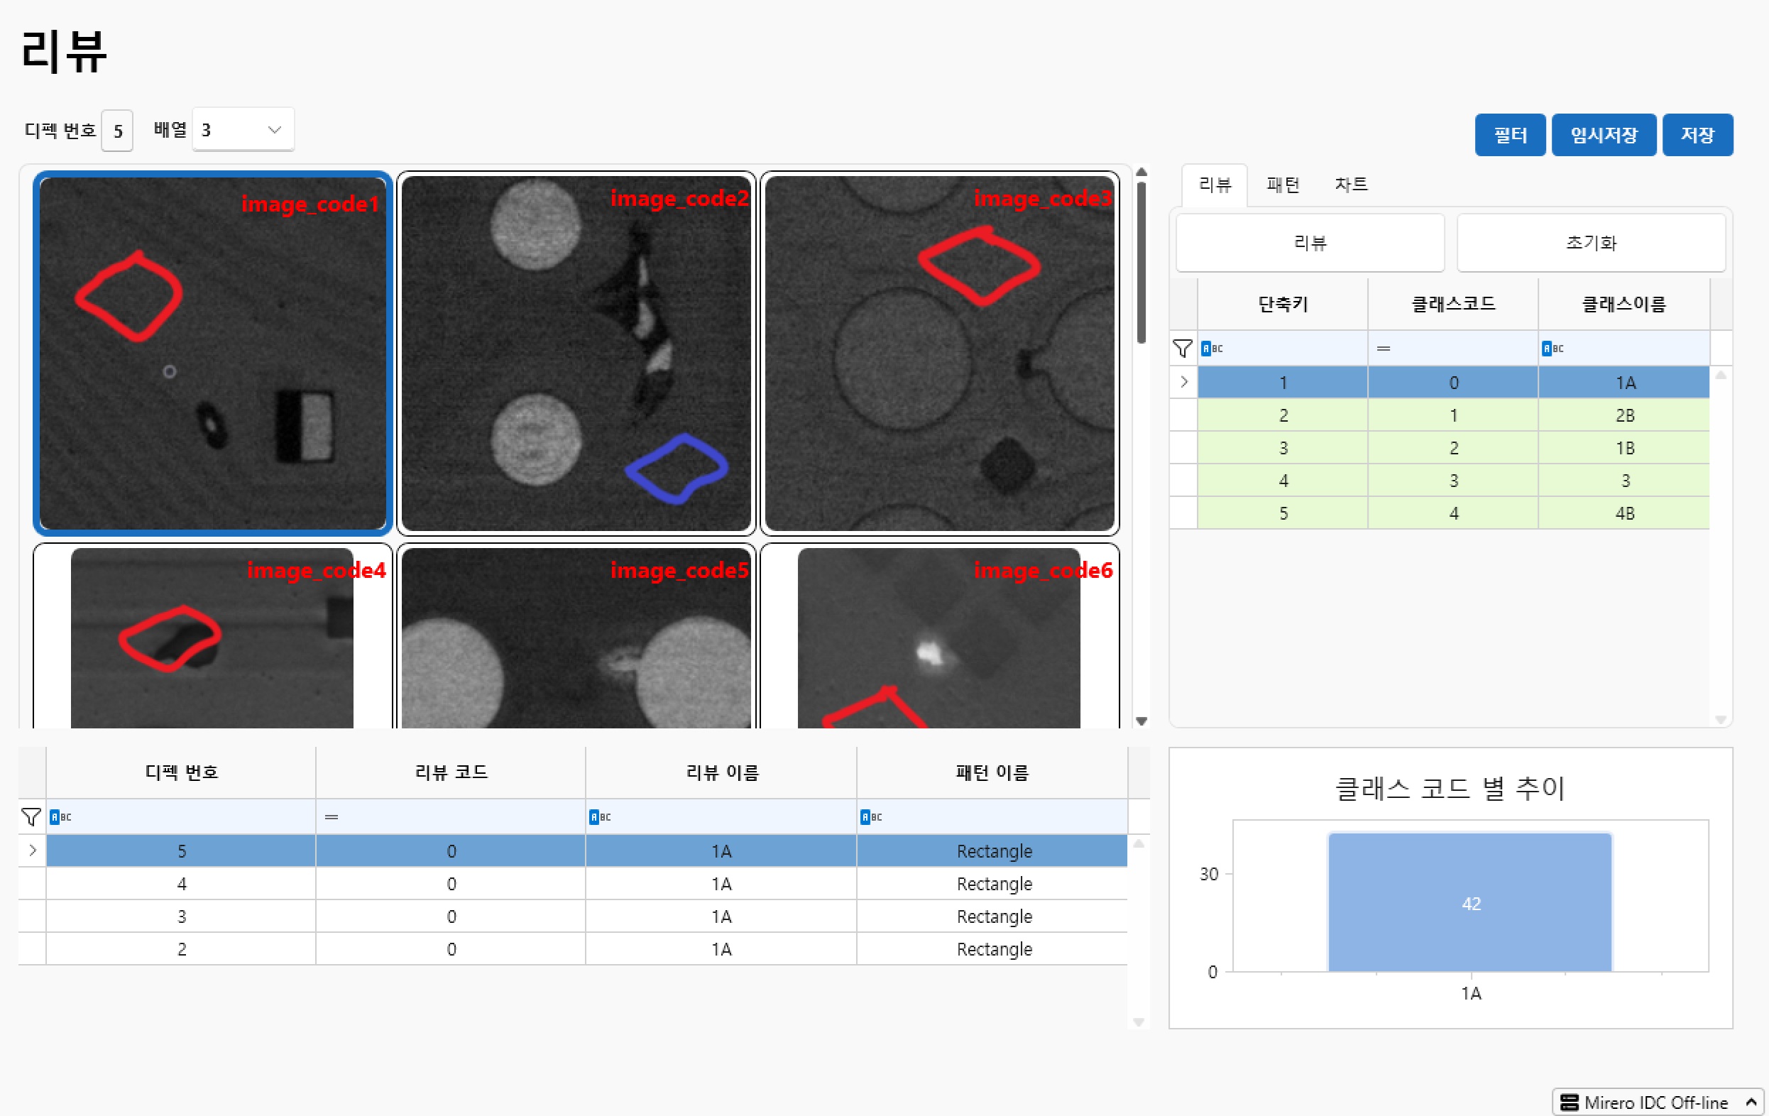Click the funnel filter icon in class table
Image resolution: width=1769 pixels, height=1116 pixels.
tap(1182, 349)
